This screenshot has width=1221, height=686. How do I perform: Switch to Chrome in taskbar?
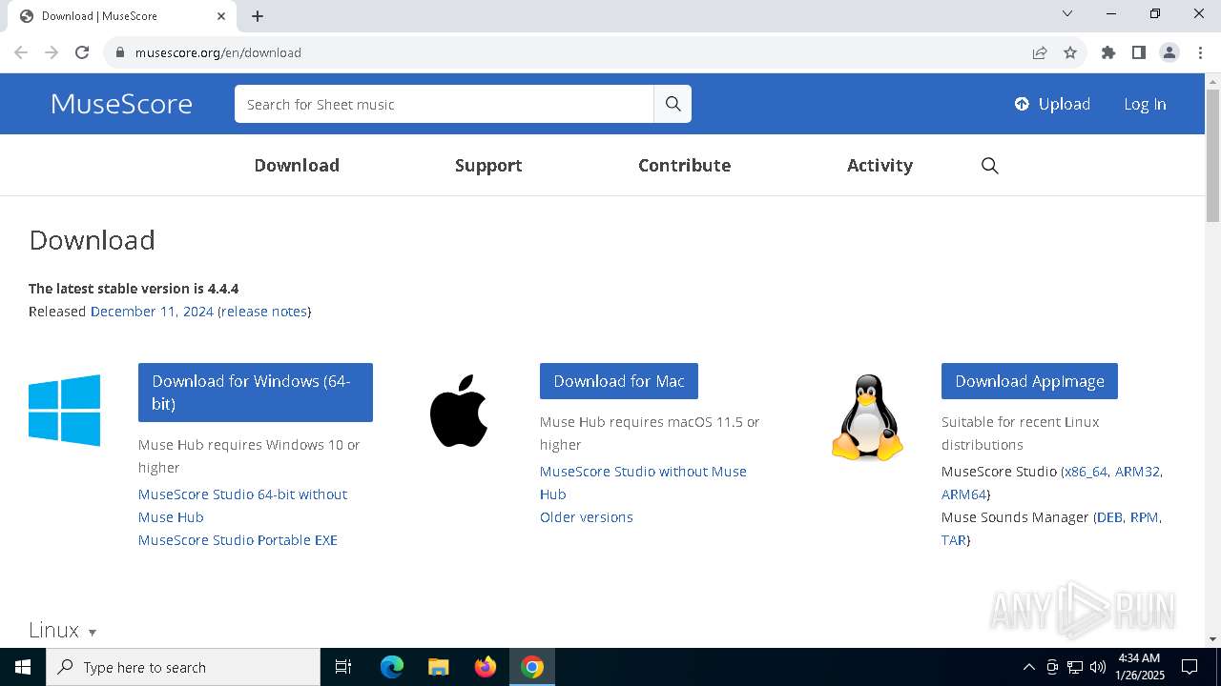point(532,667)
